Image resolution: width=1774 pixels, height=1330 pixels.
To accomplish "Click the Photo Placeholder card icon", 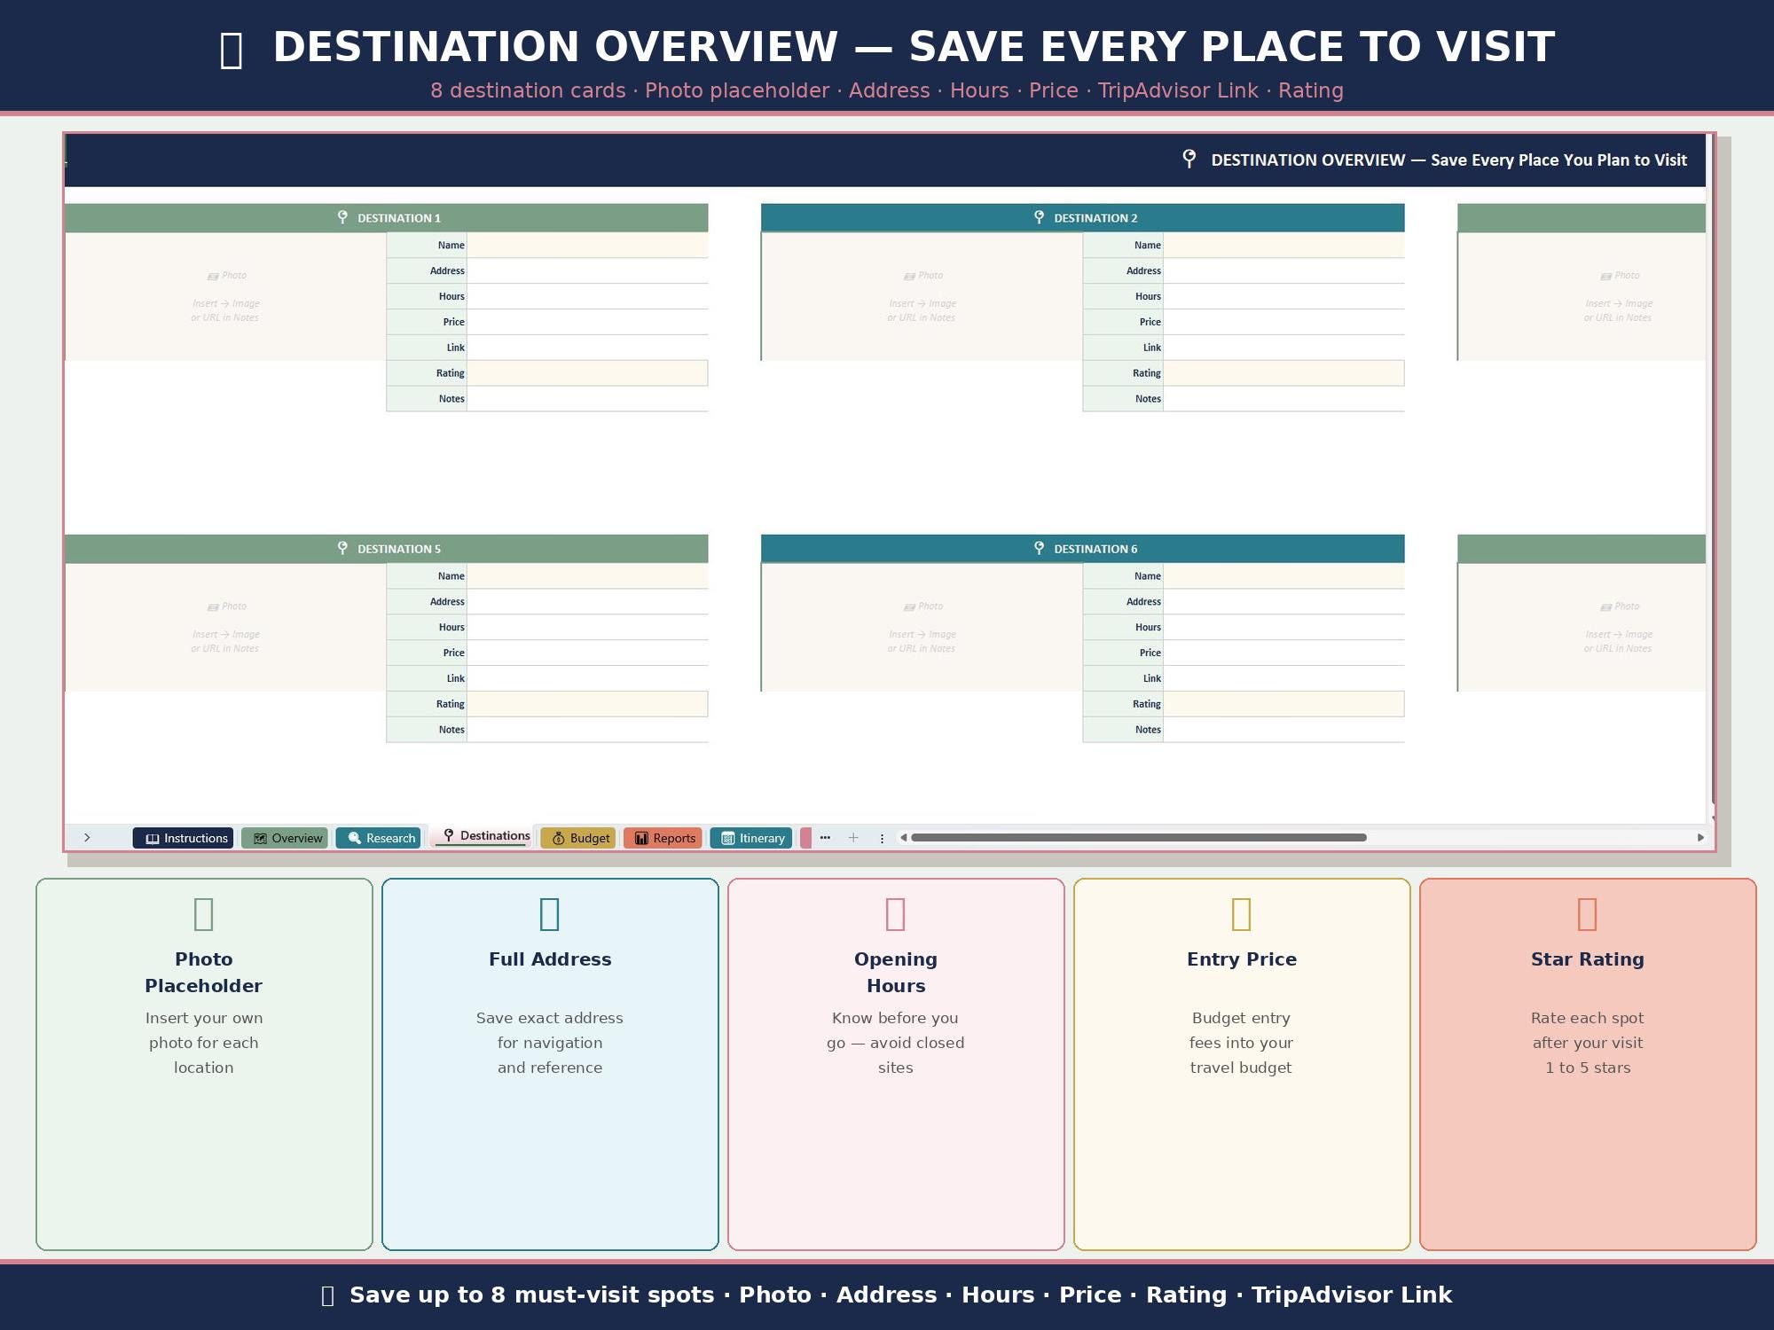I will click(204, 914).
